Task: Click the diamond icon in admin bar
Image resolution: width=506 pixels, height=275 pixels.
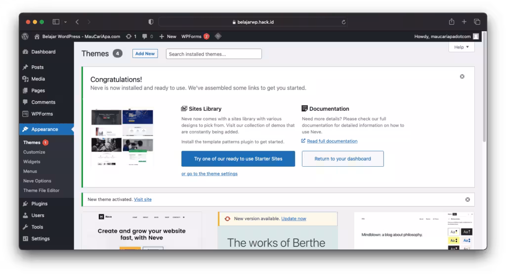Action: 218,36
